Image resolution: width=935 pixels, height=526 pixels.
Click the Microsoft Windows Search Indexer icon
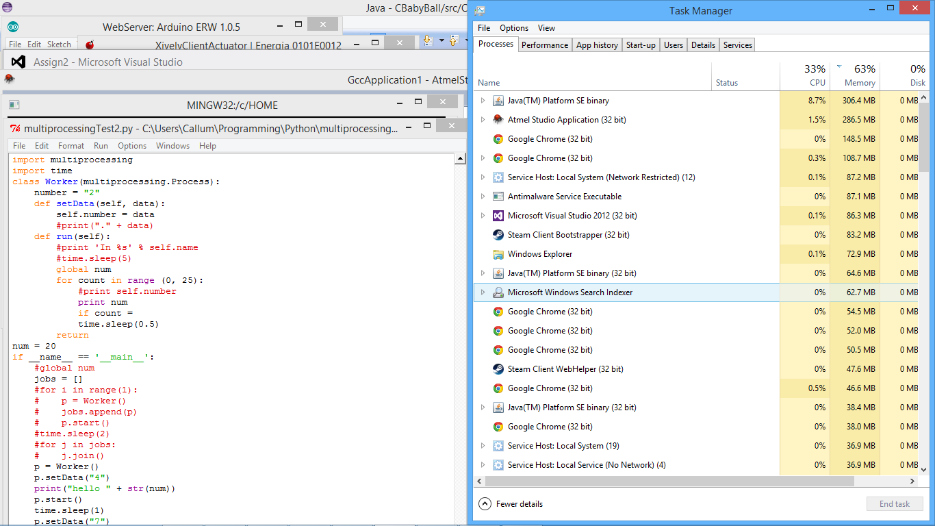pos(498,292)
